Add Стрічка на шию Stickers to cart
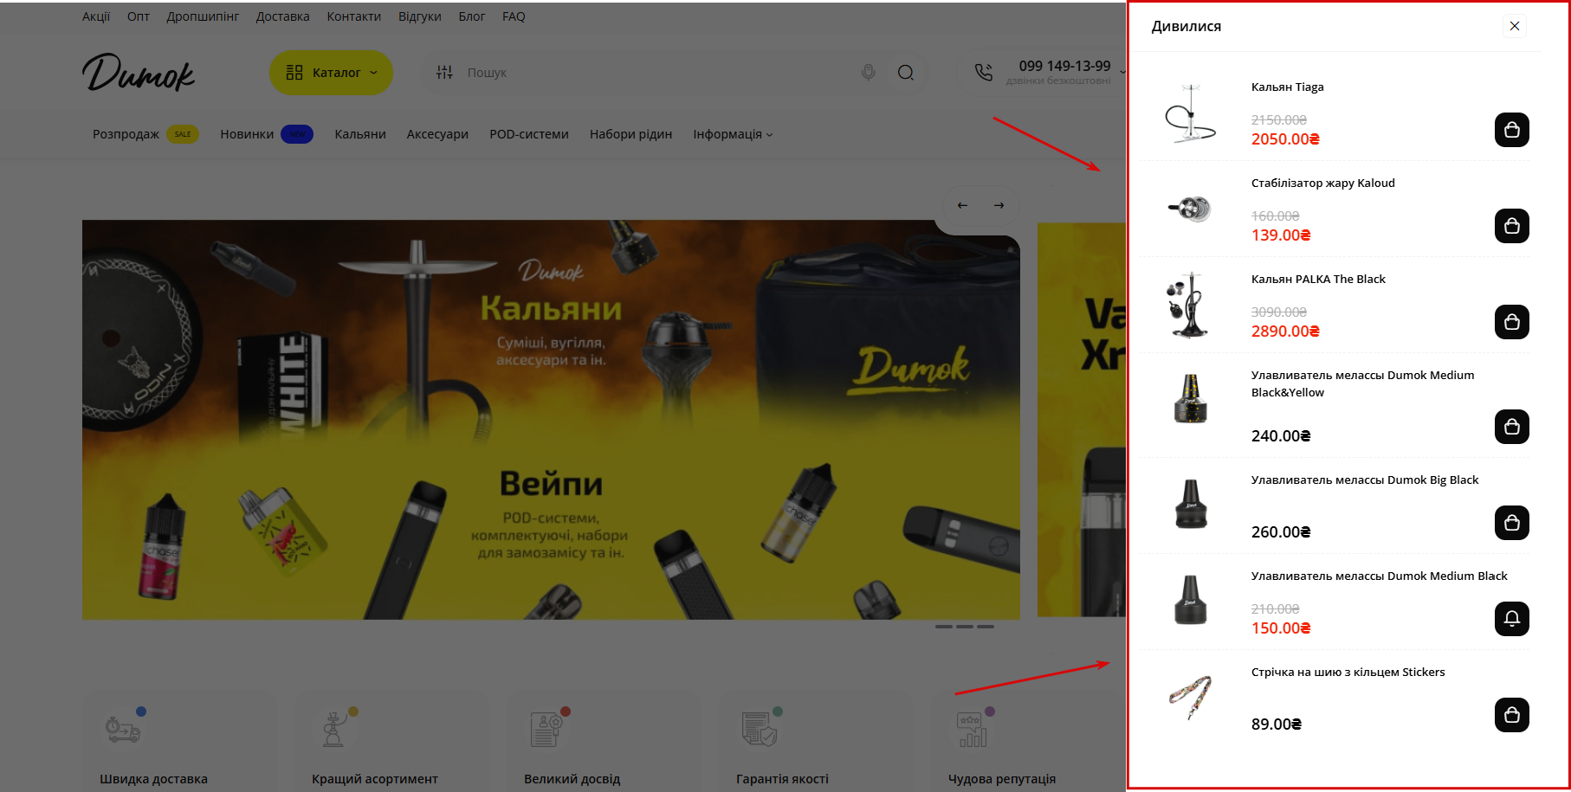Viewport: 1571px width, 792px height. 1512,715
